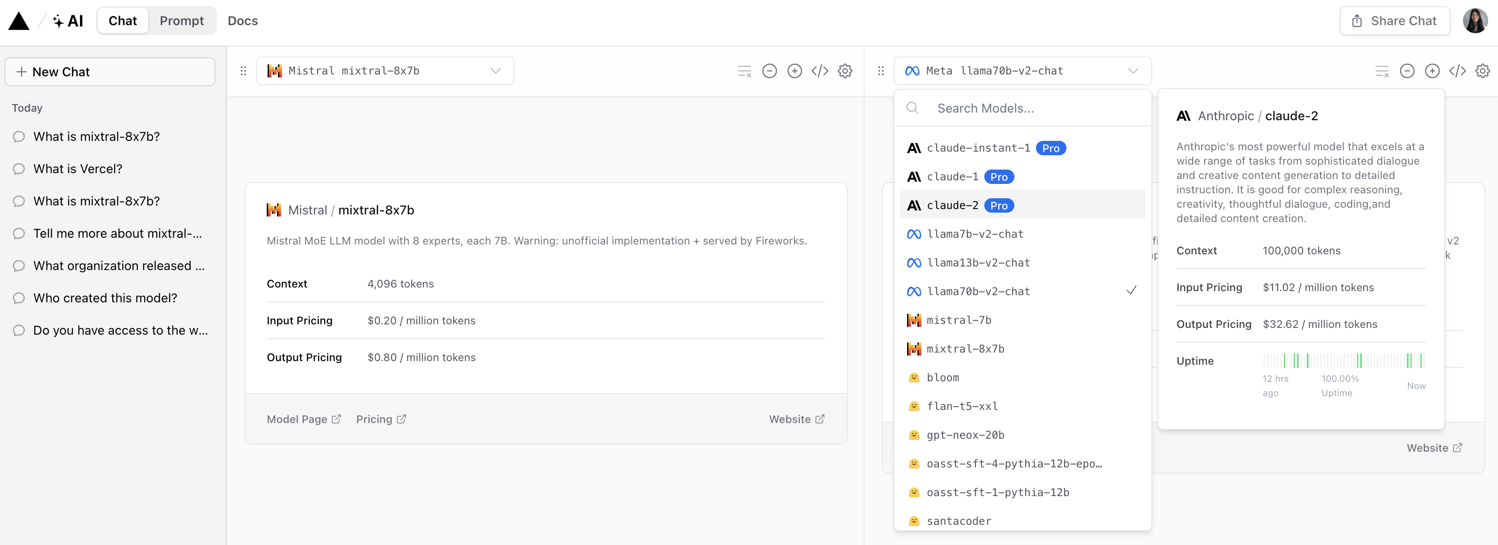Clear chat in the Mistral panel
The width and height of the screenshot is (1498, 545).
[745, 71]
